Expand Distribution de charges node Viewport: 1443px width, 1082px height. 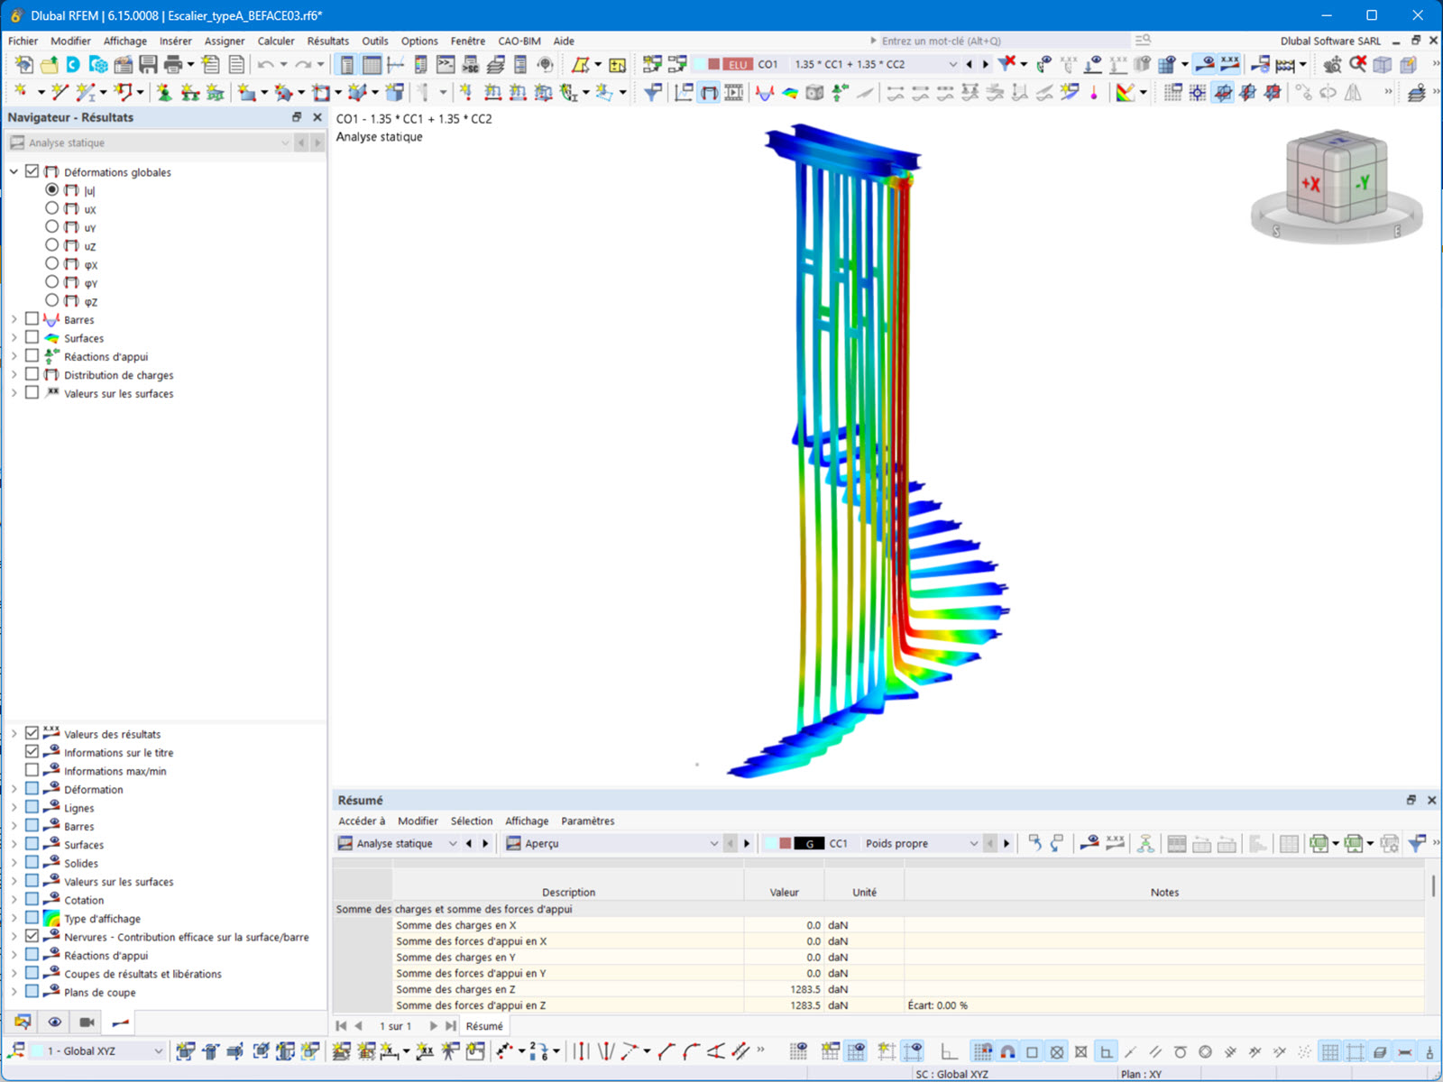[14, 374]
